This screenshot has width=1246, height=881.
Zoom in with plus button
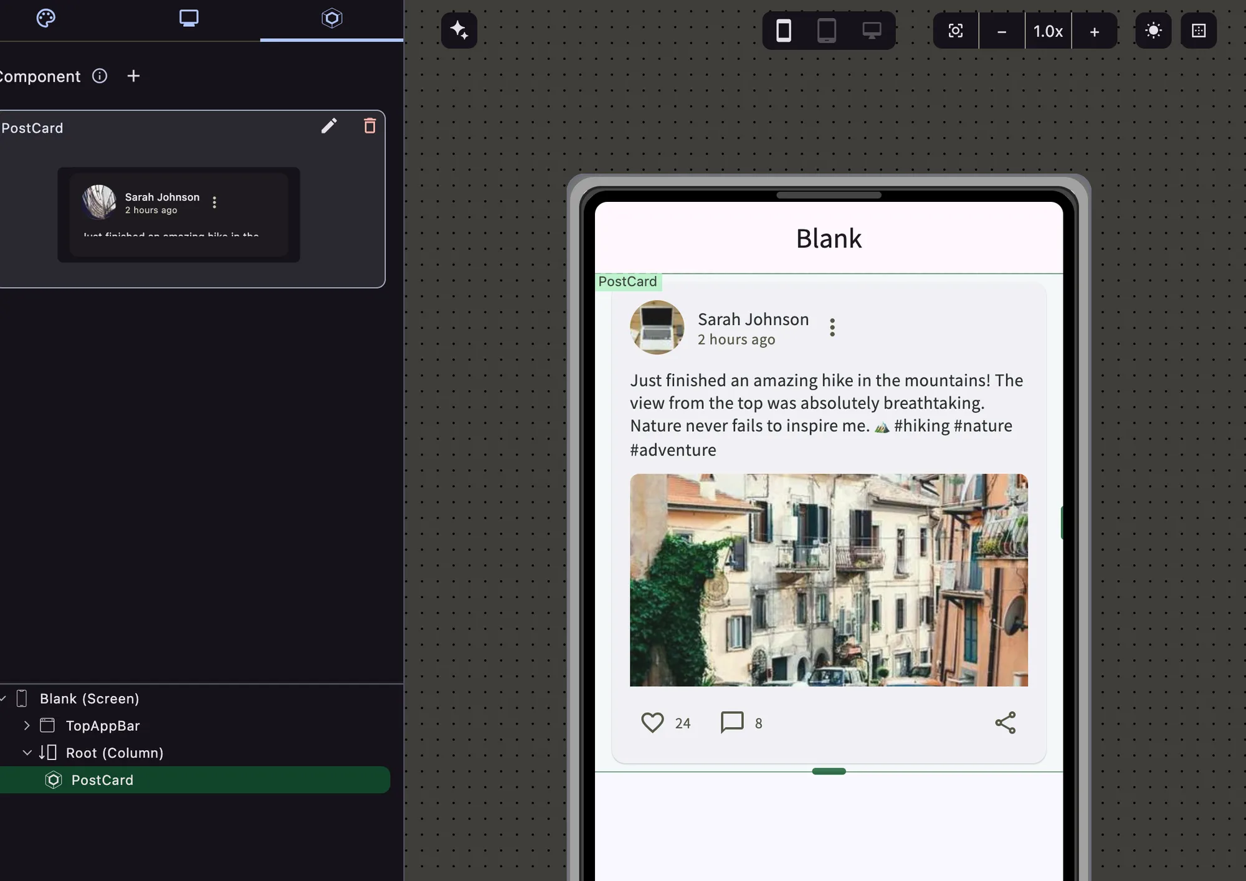1095,31
